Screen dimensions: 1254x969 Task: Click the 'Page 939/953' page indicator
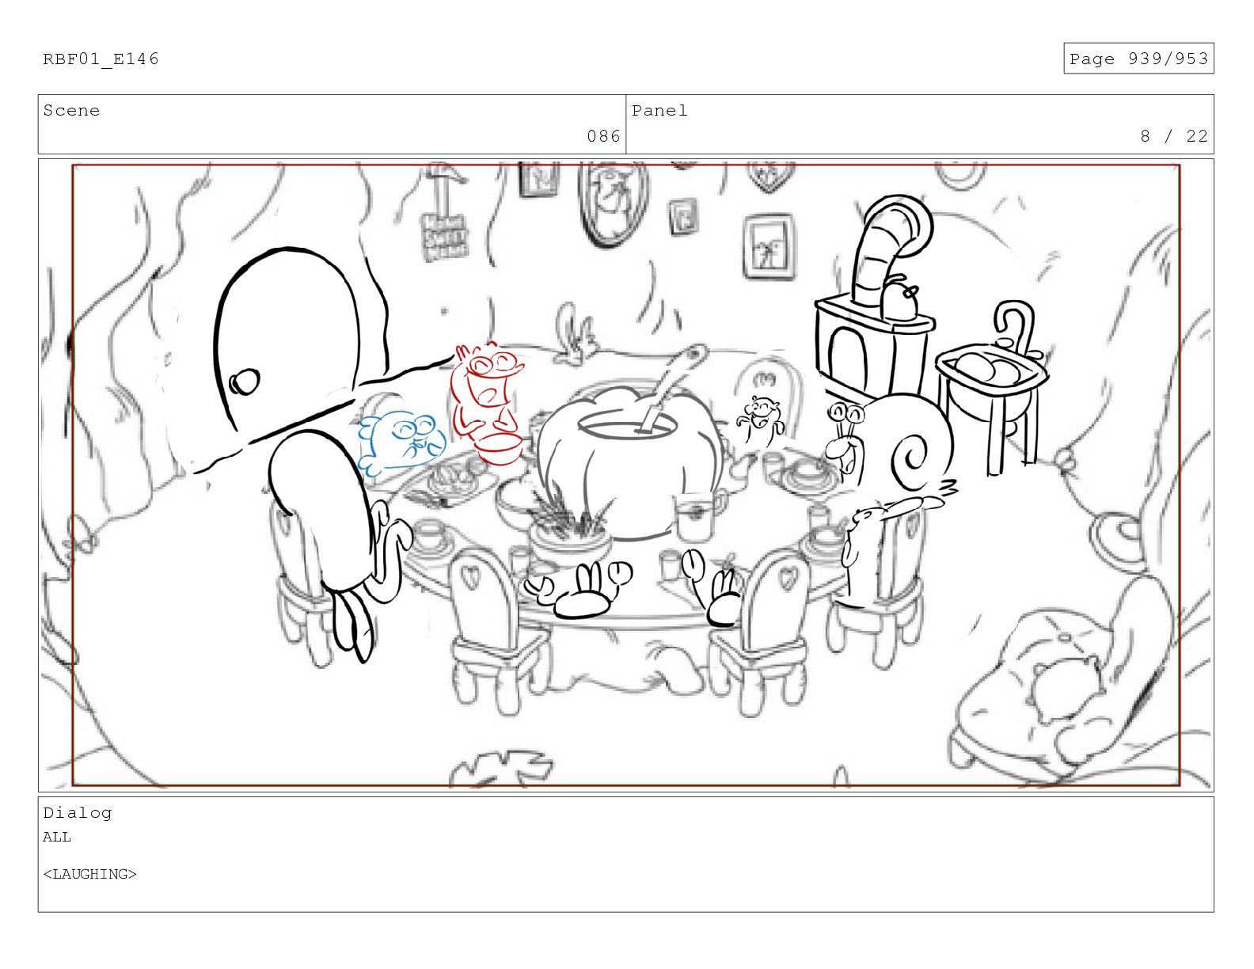click(x=1138, y=59)
